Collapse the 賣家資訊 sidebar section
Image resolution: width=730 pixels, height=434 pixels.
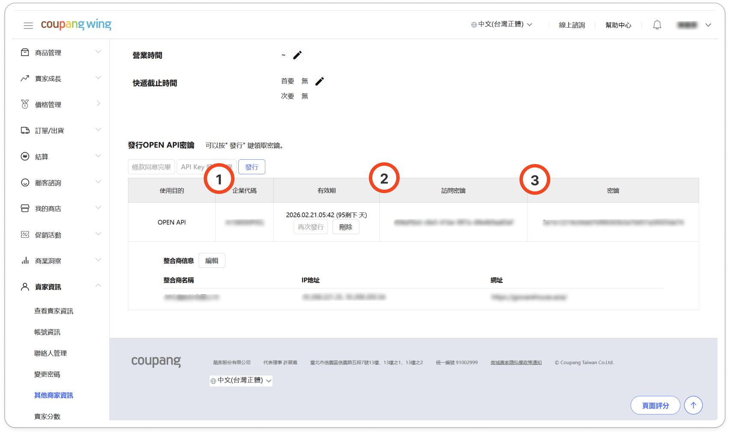98,285
